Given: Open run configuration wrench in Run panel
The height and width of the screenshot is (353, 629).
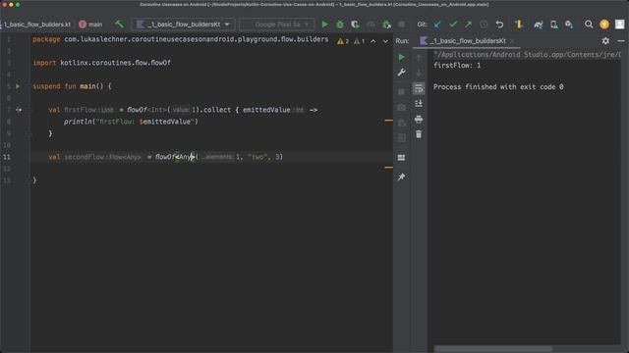Looking at the screenshot, I should click(x=401, y=73).
